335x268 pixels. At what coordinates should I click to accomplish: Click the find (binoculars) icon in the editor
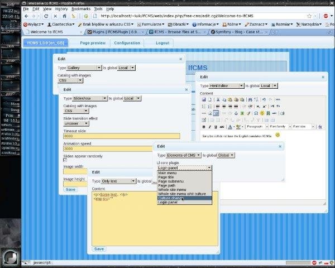pyautogui.click(x=250, y=99)
